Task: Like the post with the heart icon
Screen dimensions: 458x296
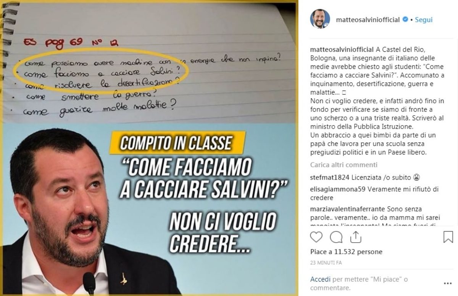Action: click(x=316, y=237)
